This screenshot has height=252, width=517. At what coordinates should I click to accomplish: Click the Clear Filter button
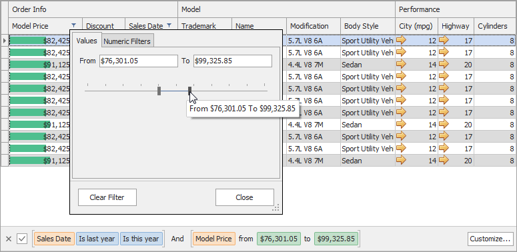click(107, 197)
